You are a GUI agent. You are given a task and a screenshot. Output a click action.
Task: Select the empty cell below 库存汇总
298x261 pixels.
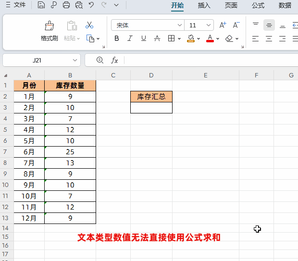click(x=151, y=108)
